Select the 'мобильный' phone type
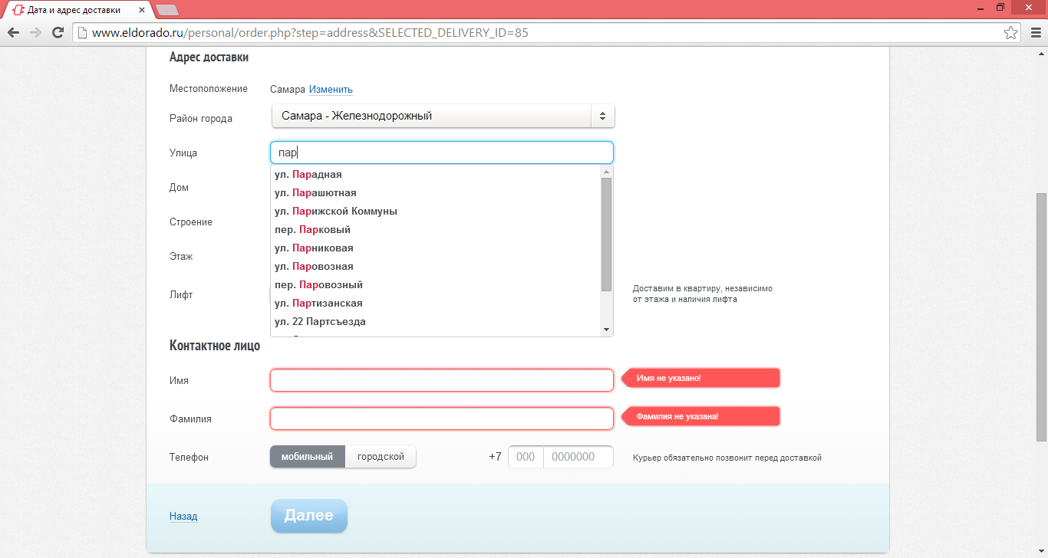The height and width of the screenshot is (558, 1048). coord(308,457)
